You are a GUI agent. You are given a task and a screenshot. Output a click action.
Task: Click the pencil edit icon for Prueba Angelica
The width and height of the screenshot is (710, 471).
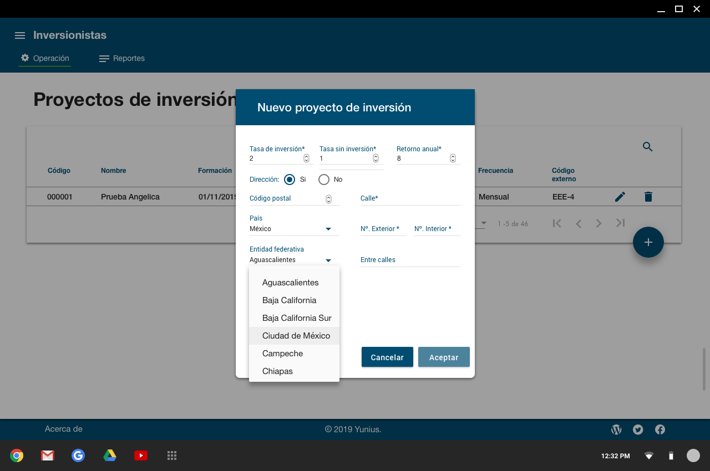pos(620,197)
